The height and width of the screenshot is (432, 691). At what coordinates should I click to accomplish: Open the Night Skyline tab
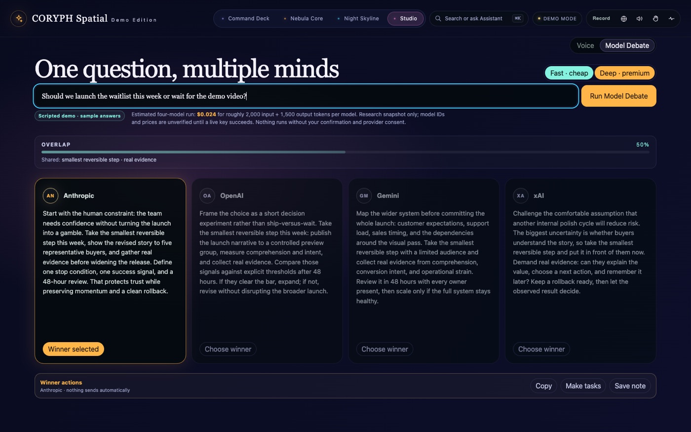click(x=358, y=19)
